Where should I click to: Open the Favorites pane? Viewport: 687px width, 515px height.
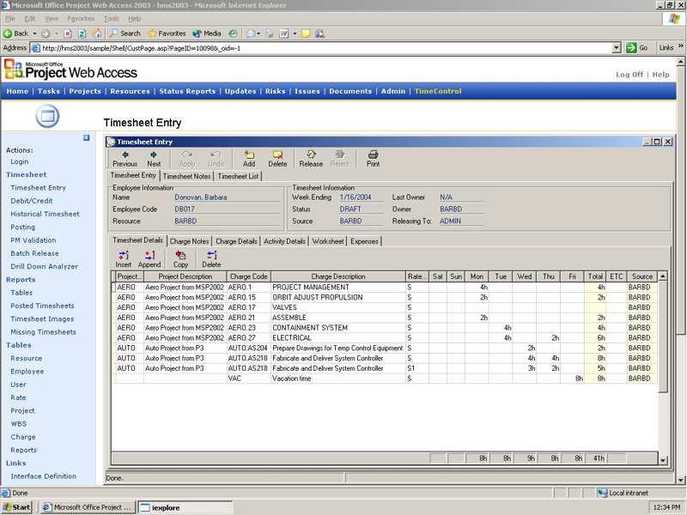[x=167, y=33]
